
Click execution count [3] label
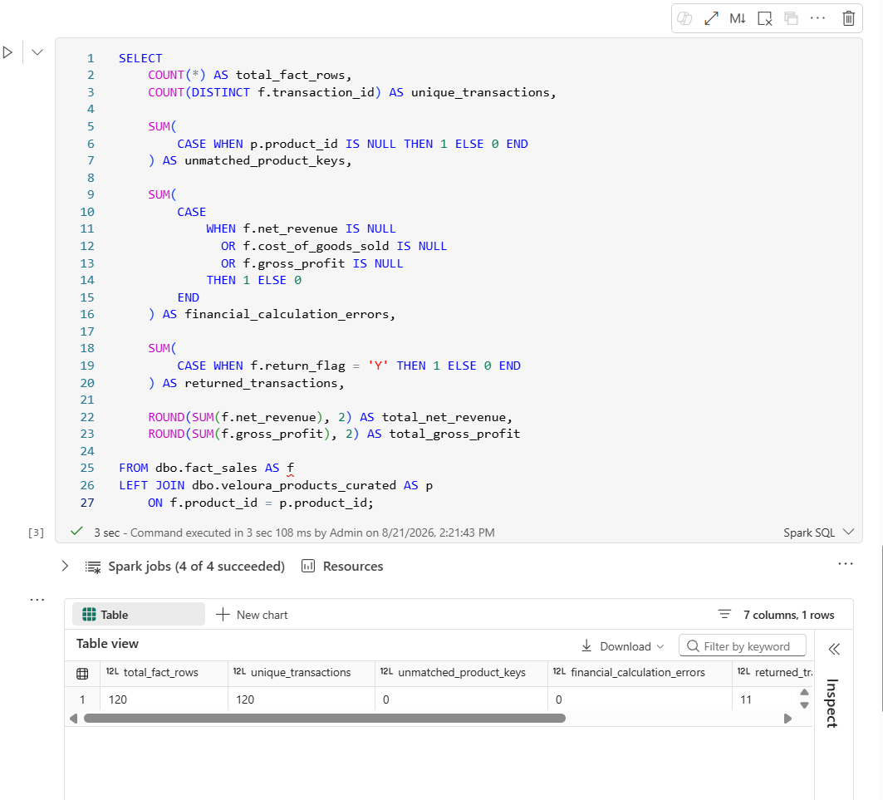[x=36, y=533]
